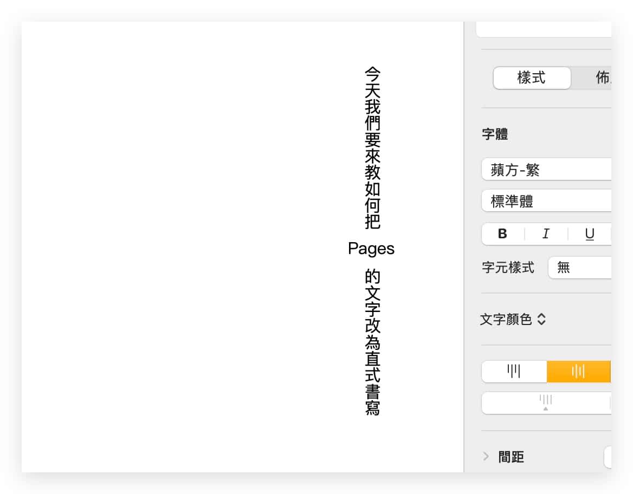Open the 蘋方-繁 font family dropdown

click(x=545, y=170)
